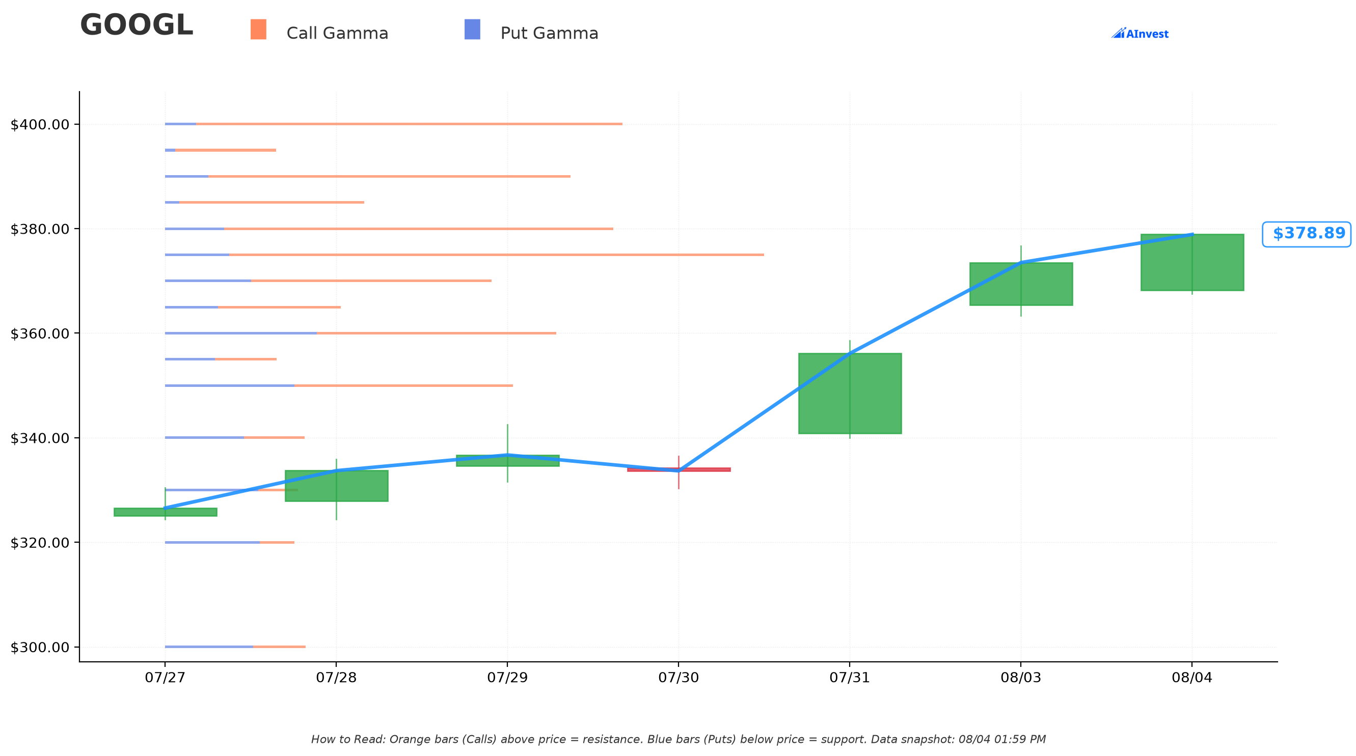Click the 07/28 date label
Screen dimensions: 1356x756
336,678
